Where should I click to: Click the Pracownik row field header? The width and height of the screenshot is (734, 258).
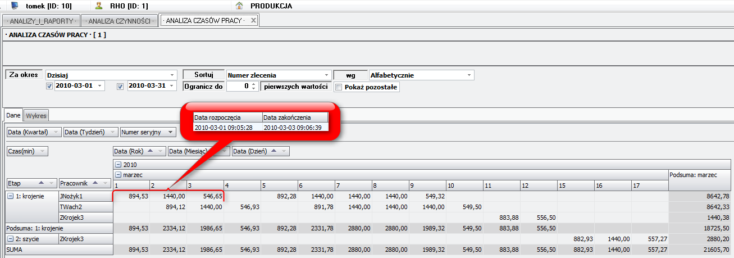tap(86, 183)
